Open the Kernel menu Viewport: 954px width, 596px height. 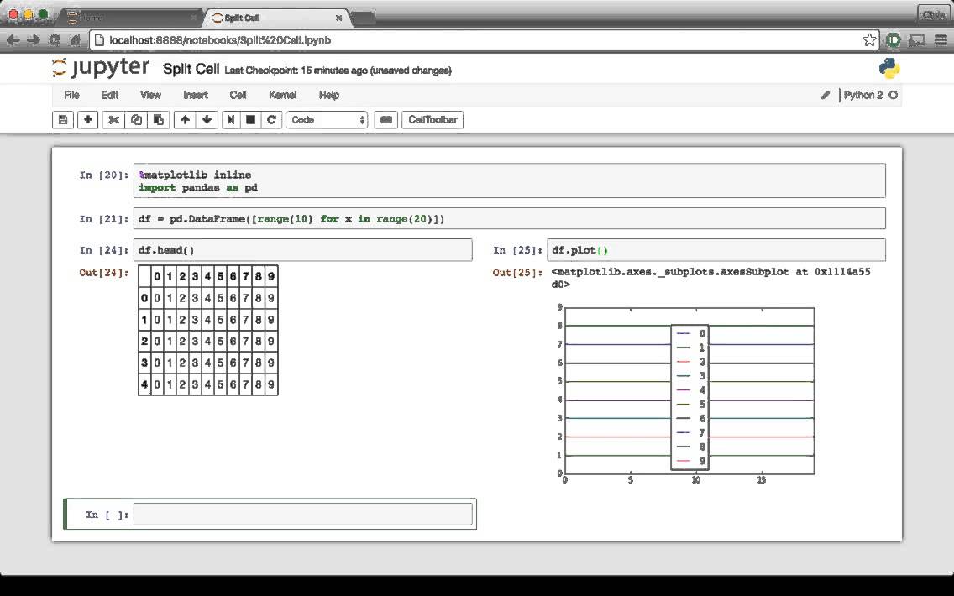pos(282,95)
